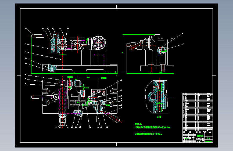The image size is (233, 151).
Task: Select the green technical requirements heading text
Action: 138,124
